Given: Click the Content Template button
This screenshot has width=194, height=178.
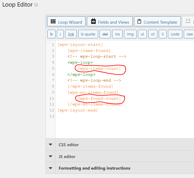Looking at the screenshot, I should coord(157,21).
